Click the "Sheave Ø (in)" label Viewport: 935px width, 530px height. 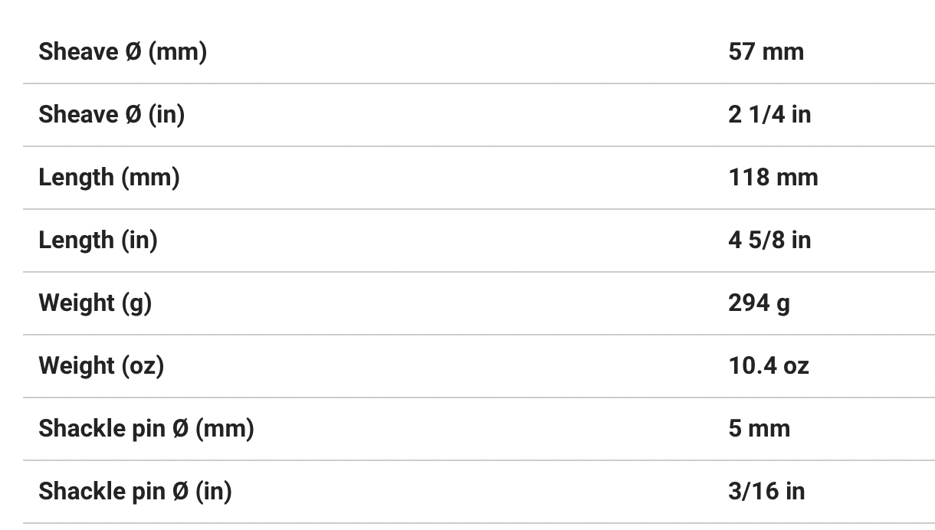[112, 114]
